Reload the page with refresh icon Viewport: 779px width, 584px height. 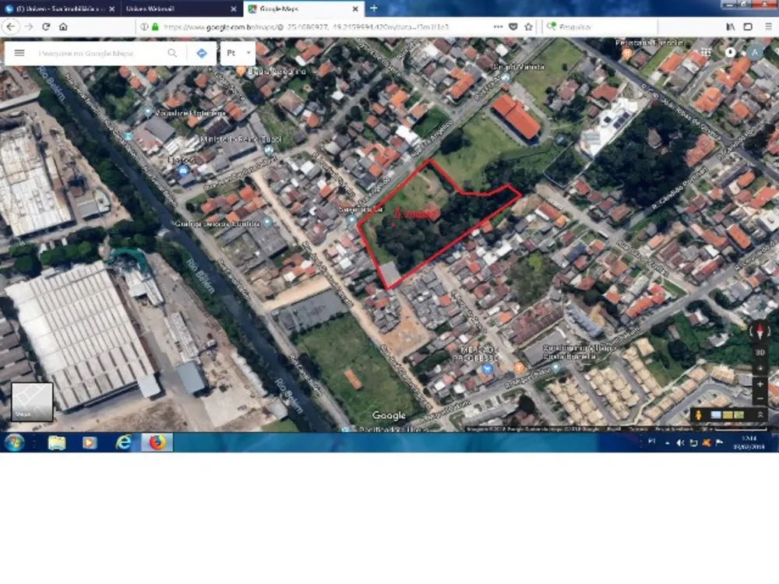(x=46, y=26)
